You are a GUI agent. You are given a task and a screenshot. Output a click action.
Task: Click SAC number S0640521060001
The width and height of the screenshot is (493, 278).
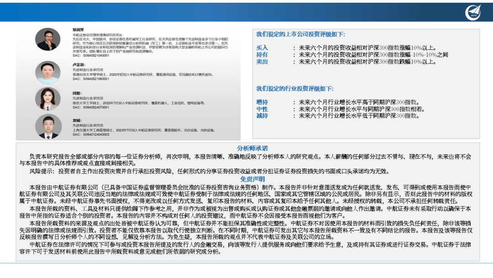pyautogui.click(x=91, y=79)
